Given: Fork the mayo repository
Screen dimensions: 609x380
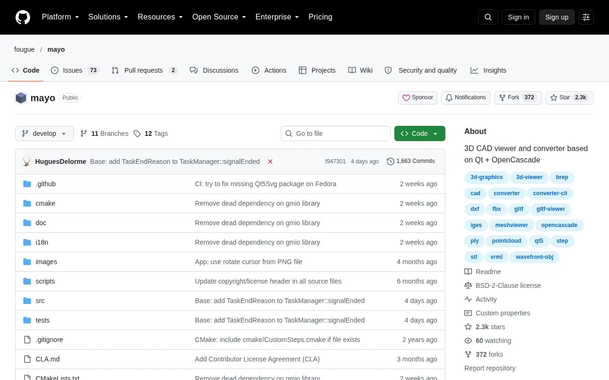Looking at the screenshot, I should coord(518,98).
